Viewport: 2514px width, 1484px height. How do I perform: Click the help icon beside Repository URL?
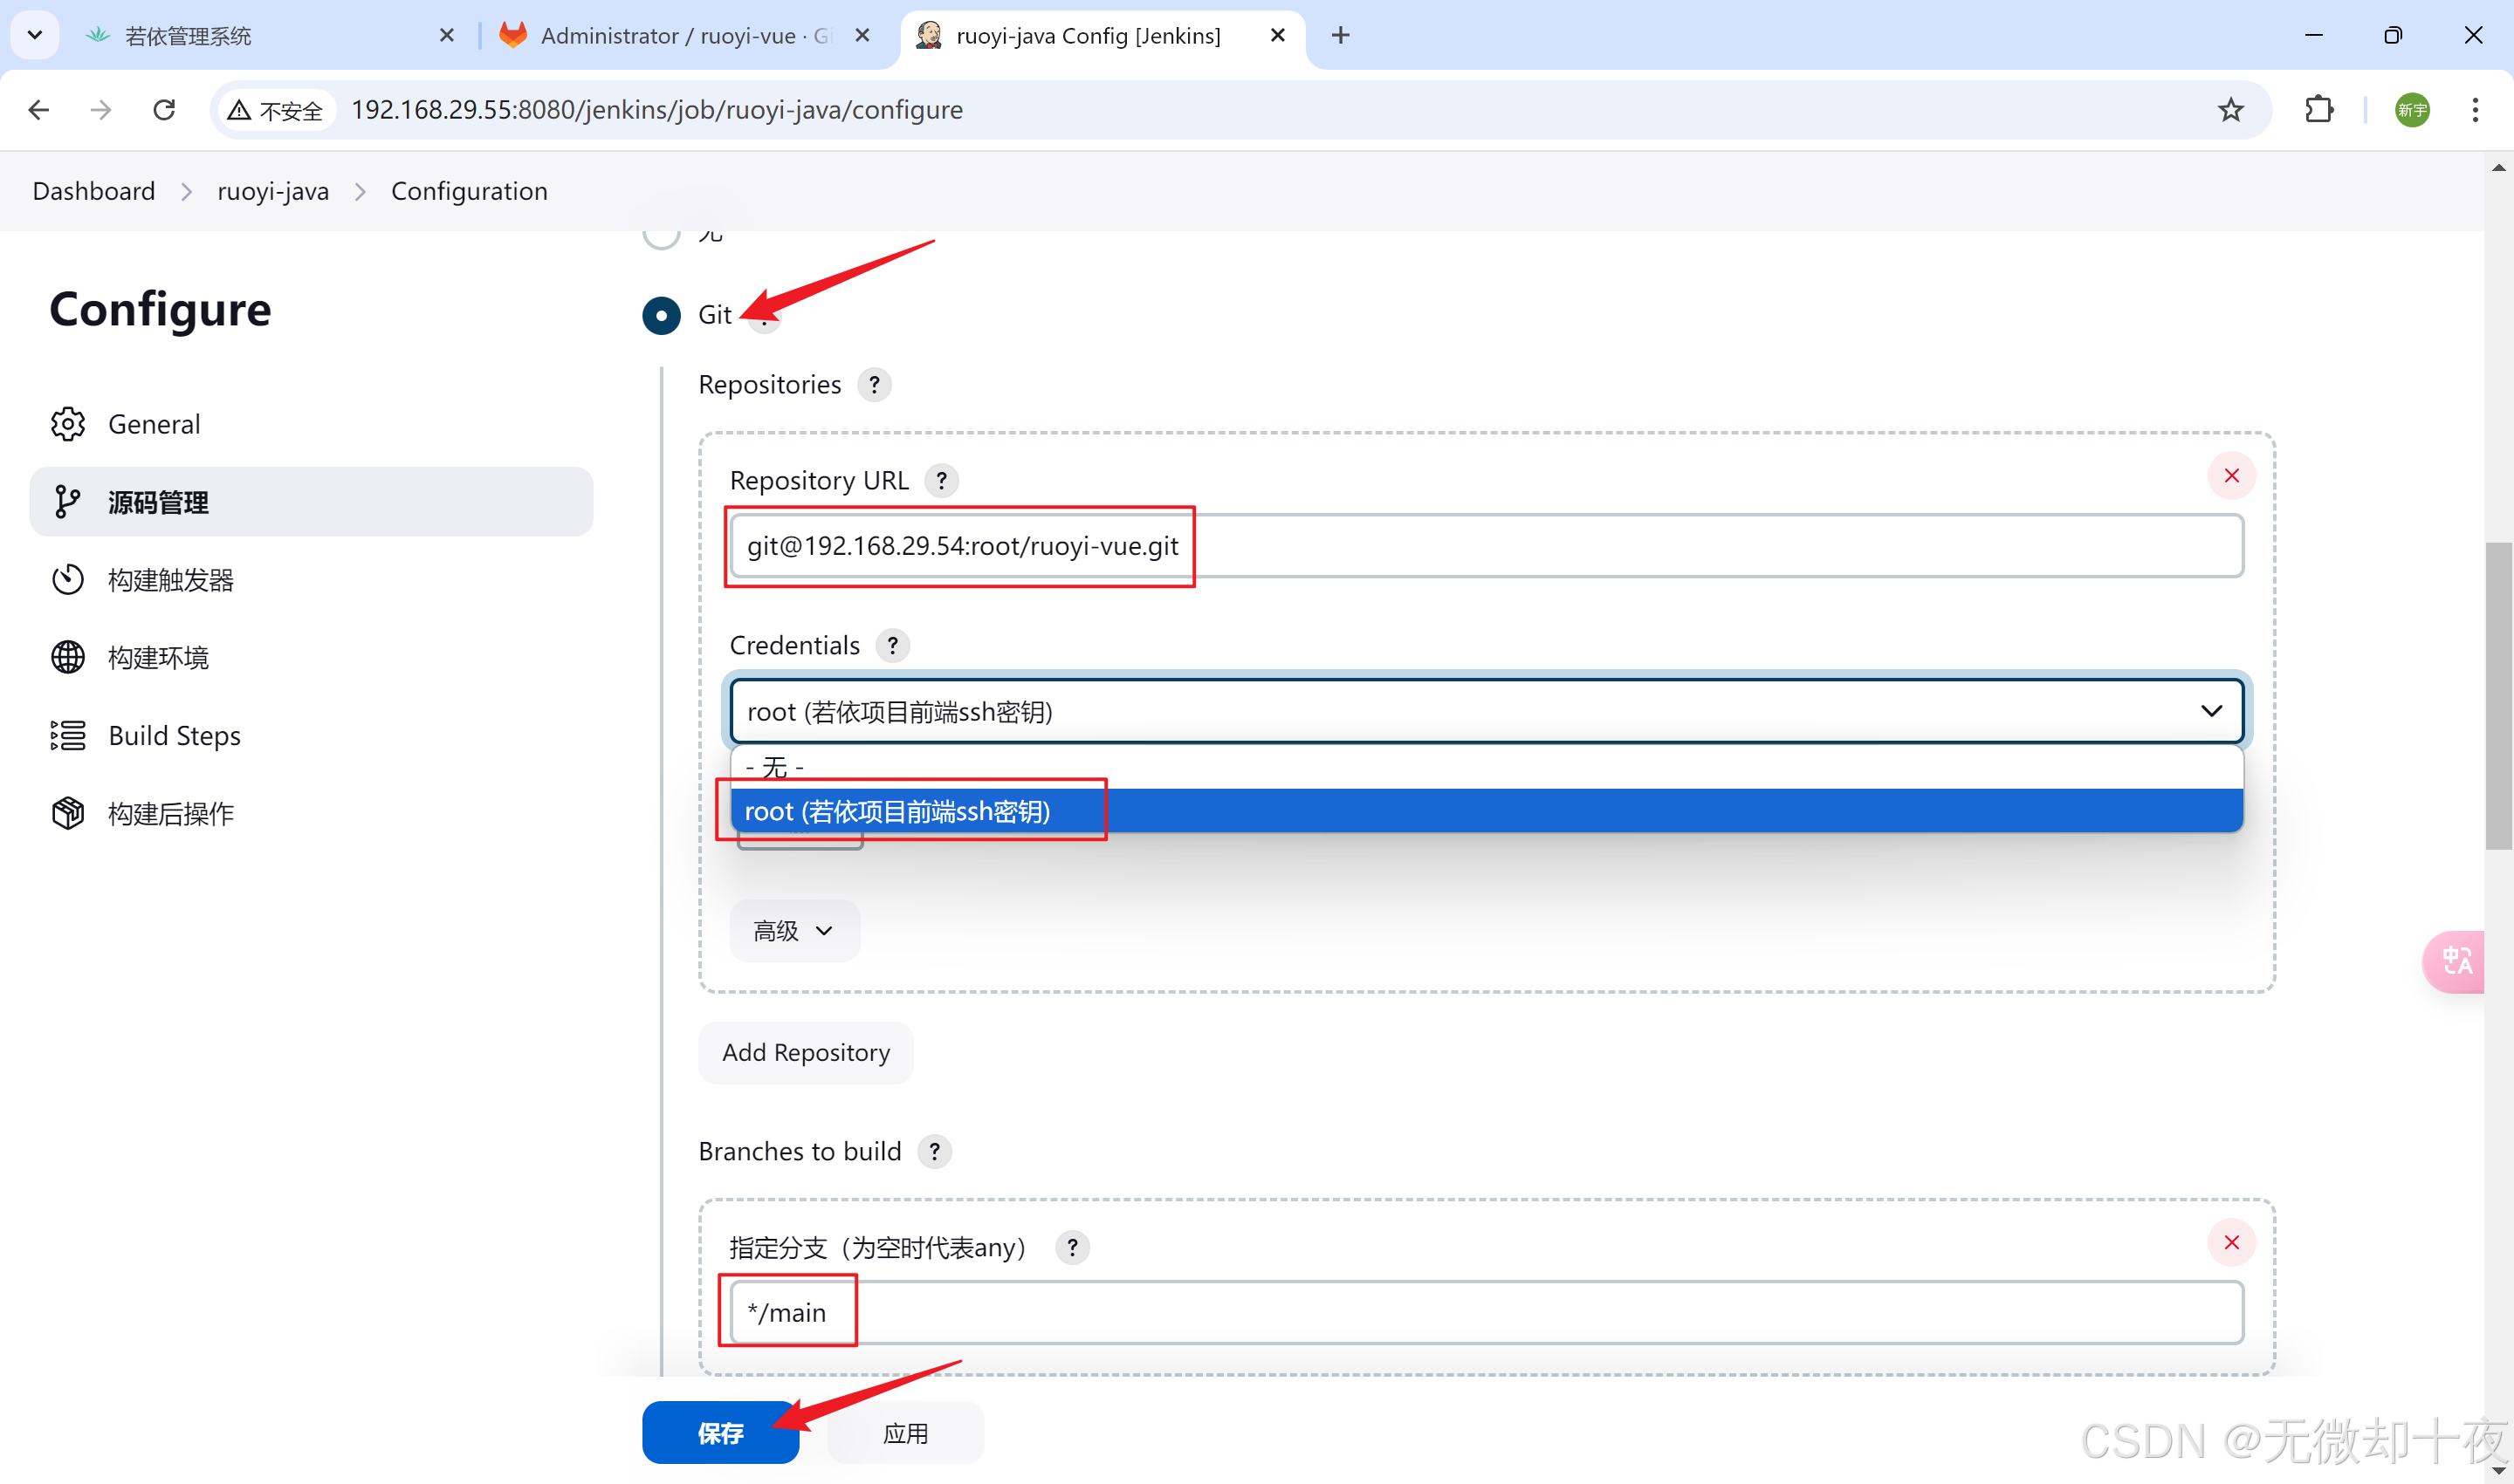tap(940, 481)
